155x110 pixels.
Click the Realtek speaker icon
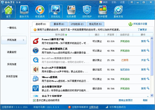coord(36,69)
